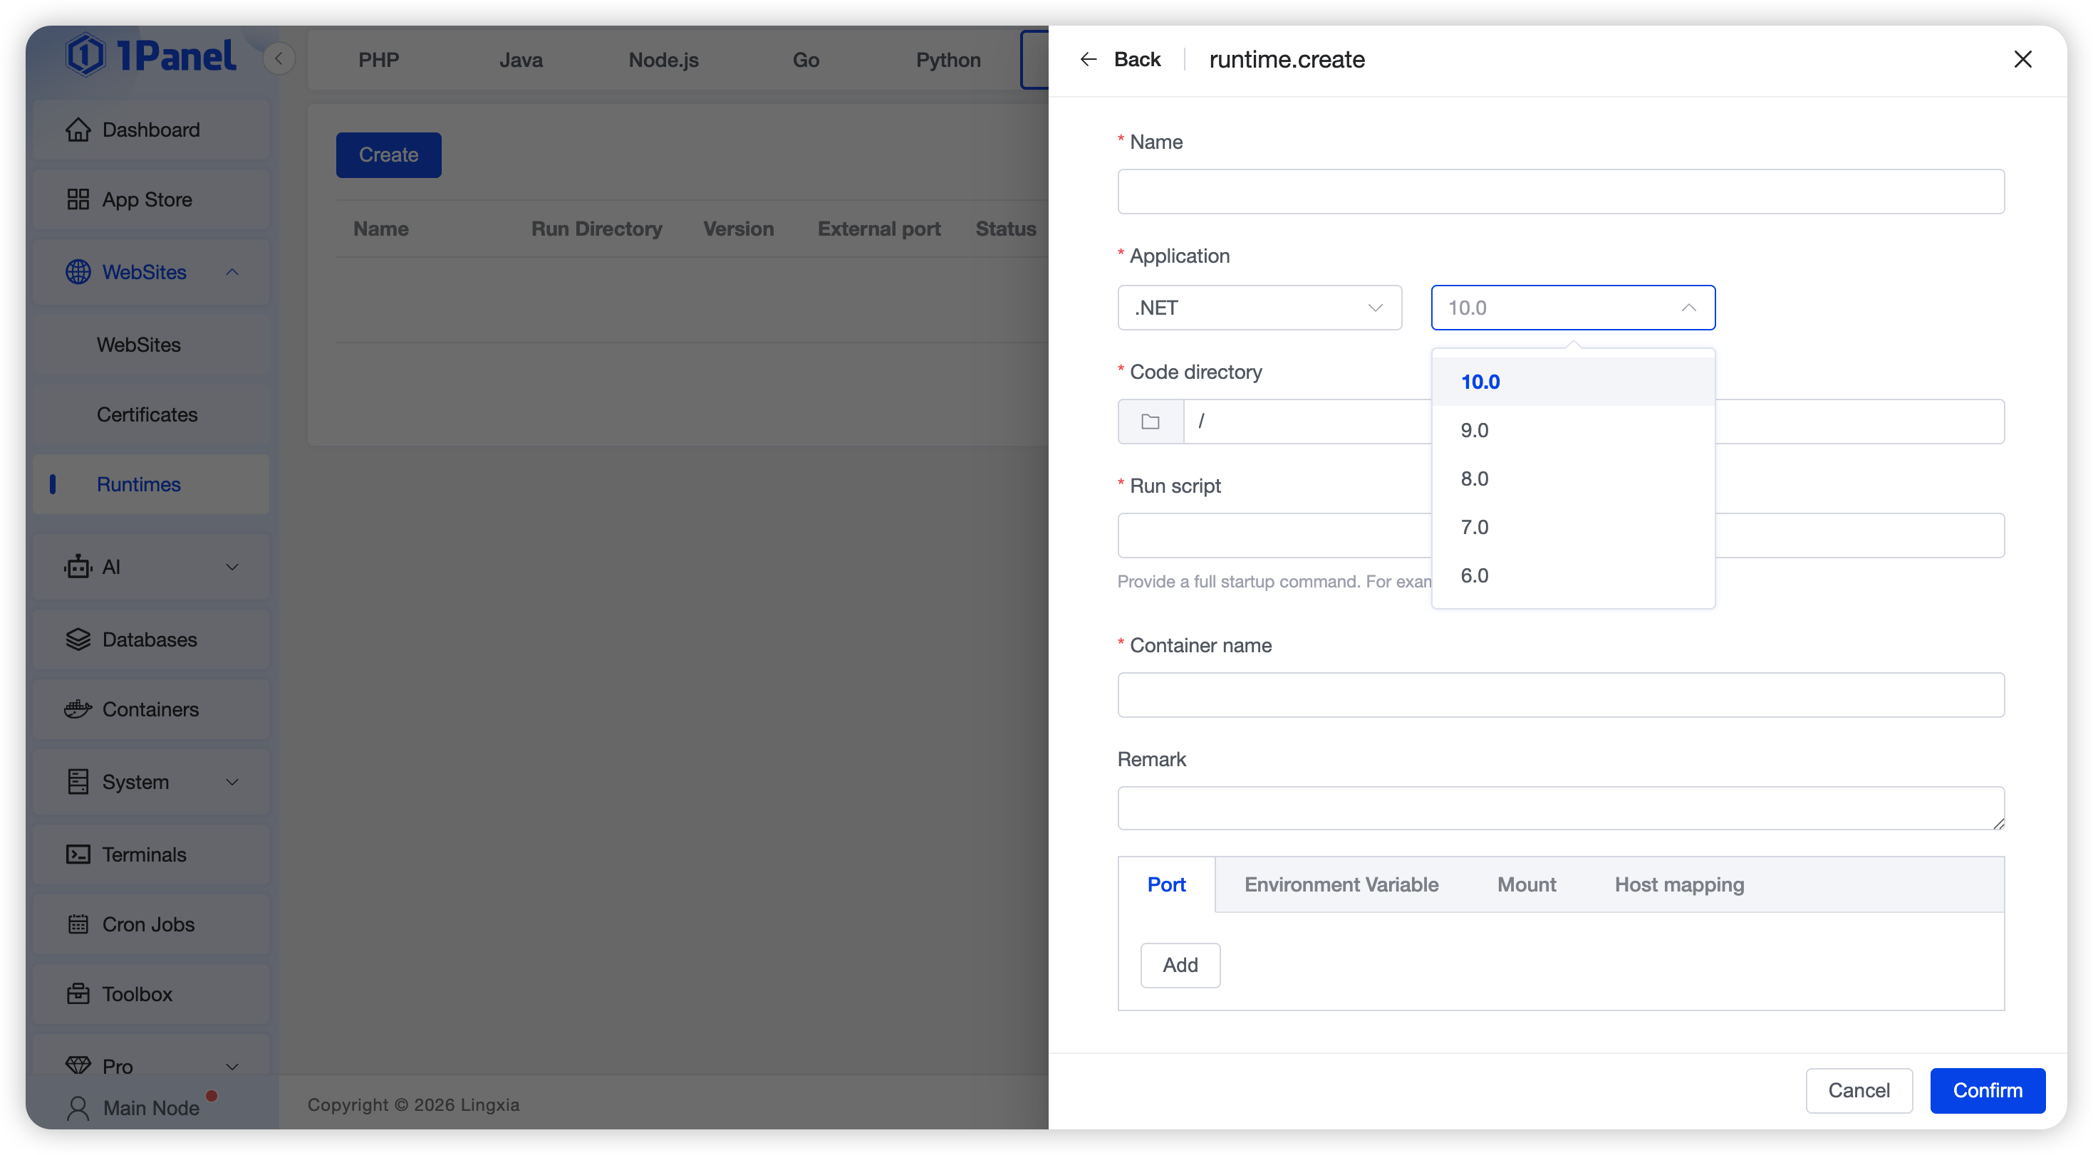This screenshot has height=1155, width=2093.
Task: Switch to Environment Variable tab
Action: pos(1341,884)
